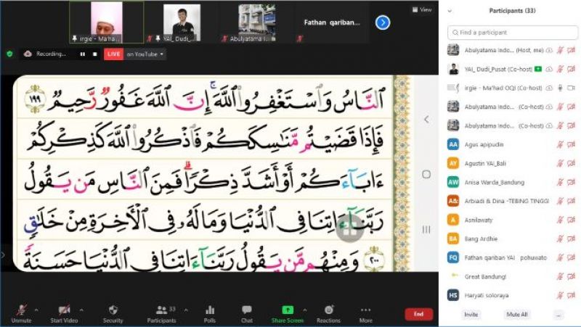Expand the audio options arrow beside Unmute
The image size is (581, 327).
pyautogui.click(x=38, y=310)
